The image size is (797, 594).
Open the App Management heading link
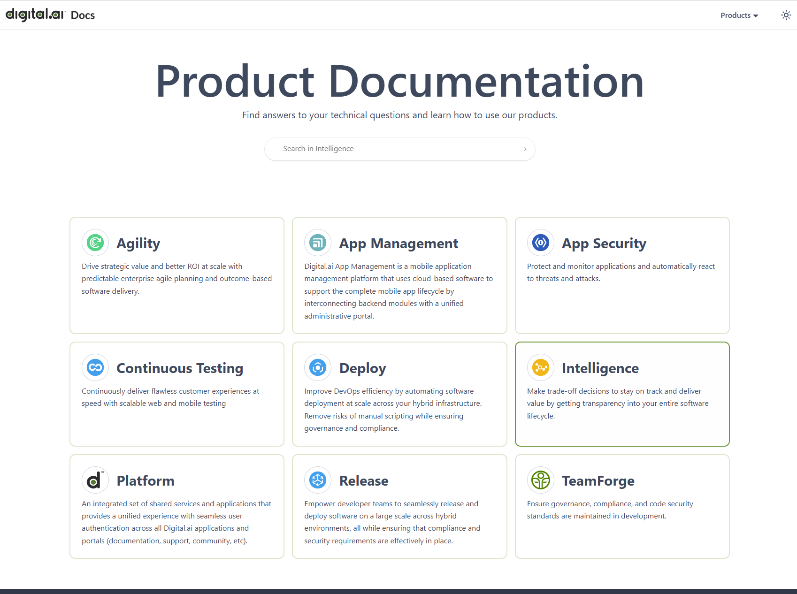(398, 244)
